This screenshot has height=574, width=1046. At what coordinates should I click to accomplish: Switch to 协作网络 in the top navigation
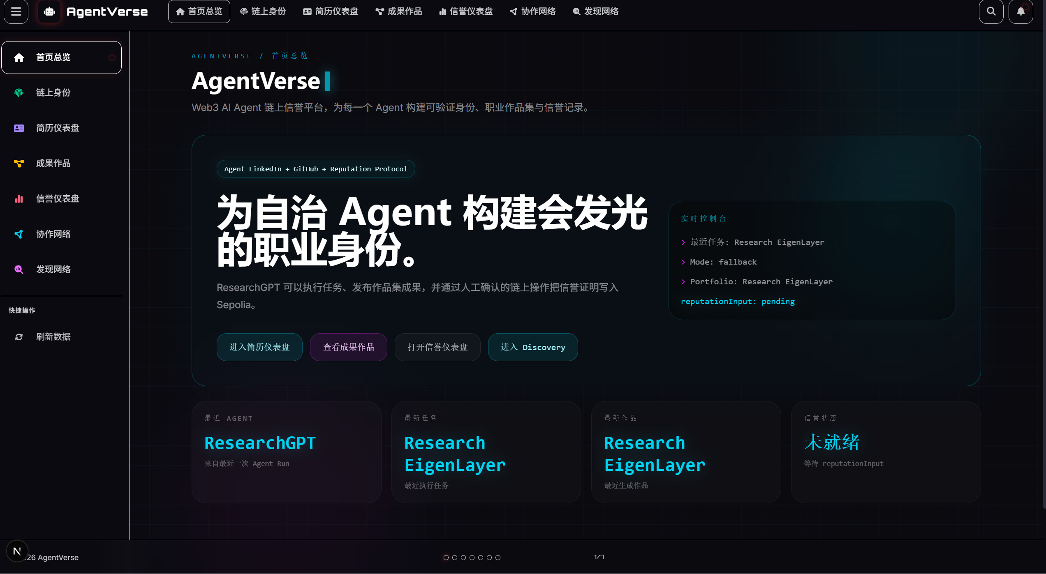pyautogui.click(x=533, y=12)
